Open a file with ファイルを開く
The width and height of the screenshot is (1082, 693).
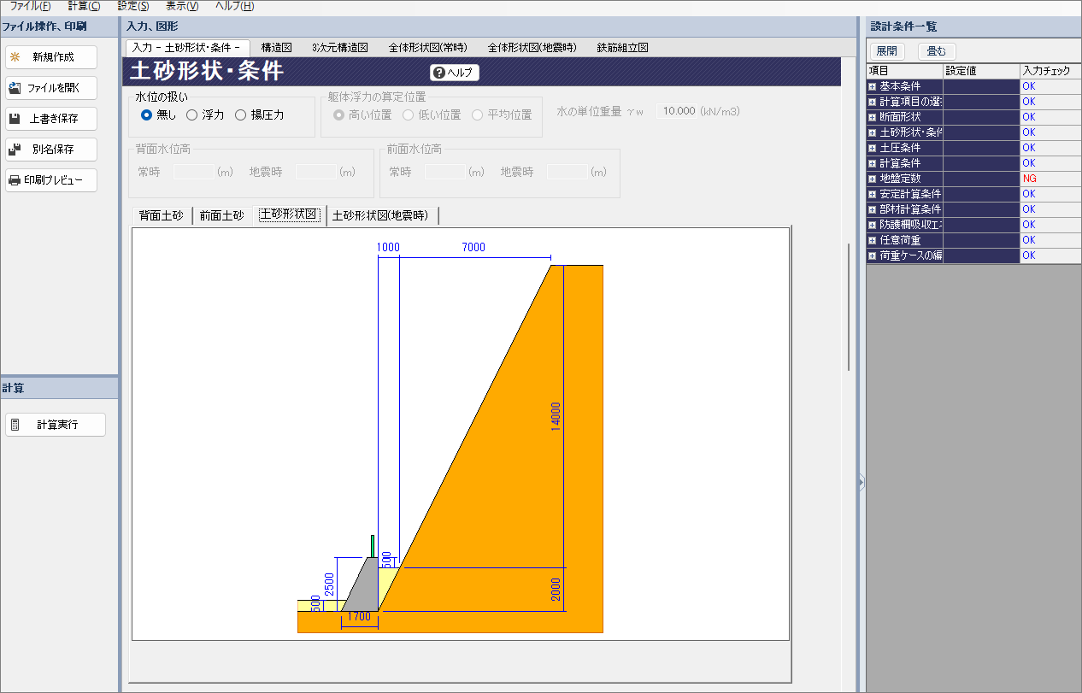tap(51, 88)
